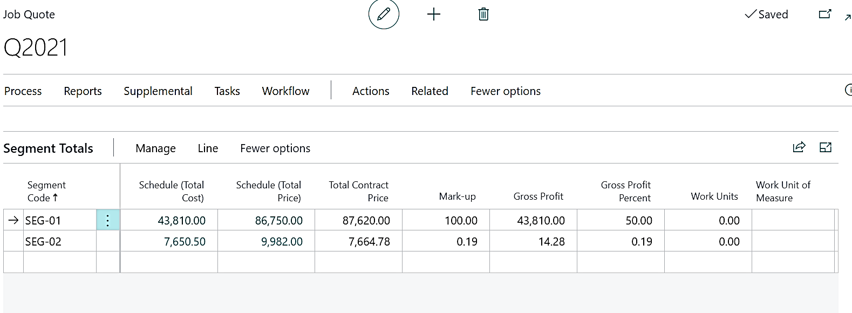Image resolution: width=852 pixels, height=313 pixels.
Task: Click Fewer options beside the Line menu
Action: [275, 148]
